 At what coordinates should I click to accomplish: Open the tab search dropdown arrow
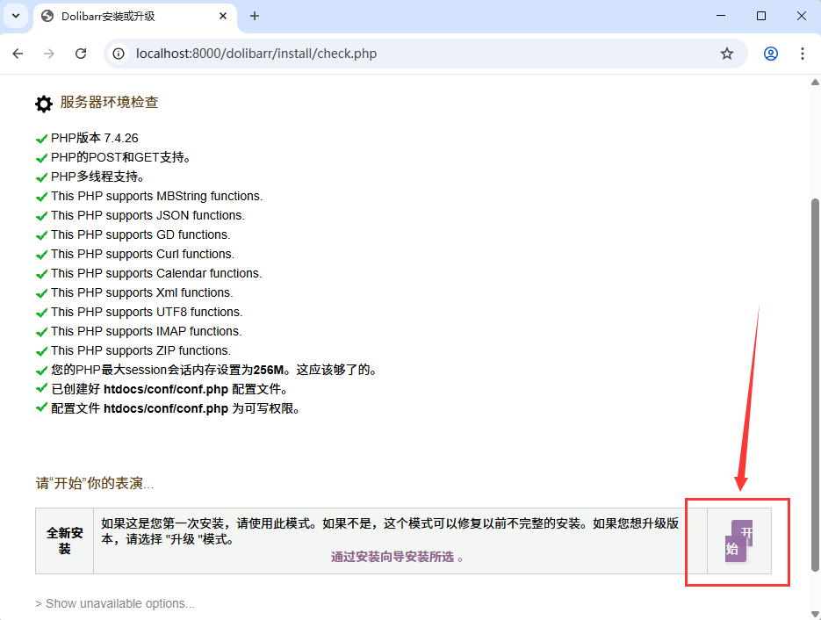tap(16, 16)
